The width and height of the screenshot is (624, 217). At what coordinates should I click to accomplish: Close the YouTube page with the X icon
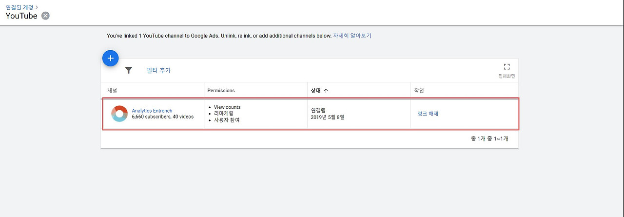[45, 16]
